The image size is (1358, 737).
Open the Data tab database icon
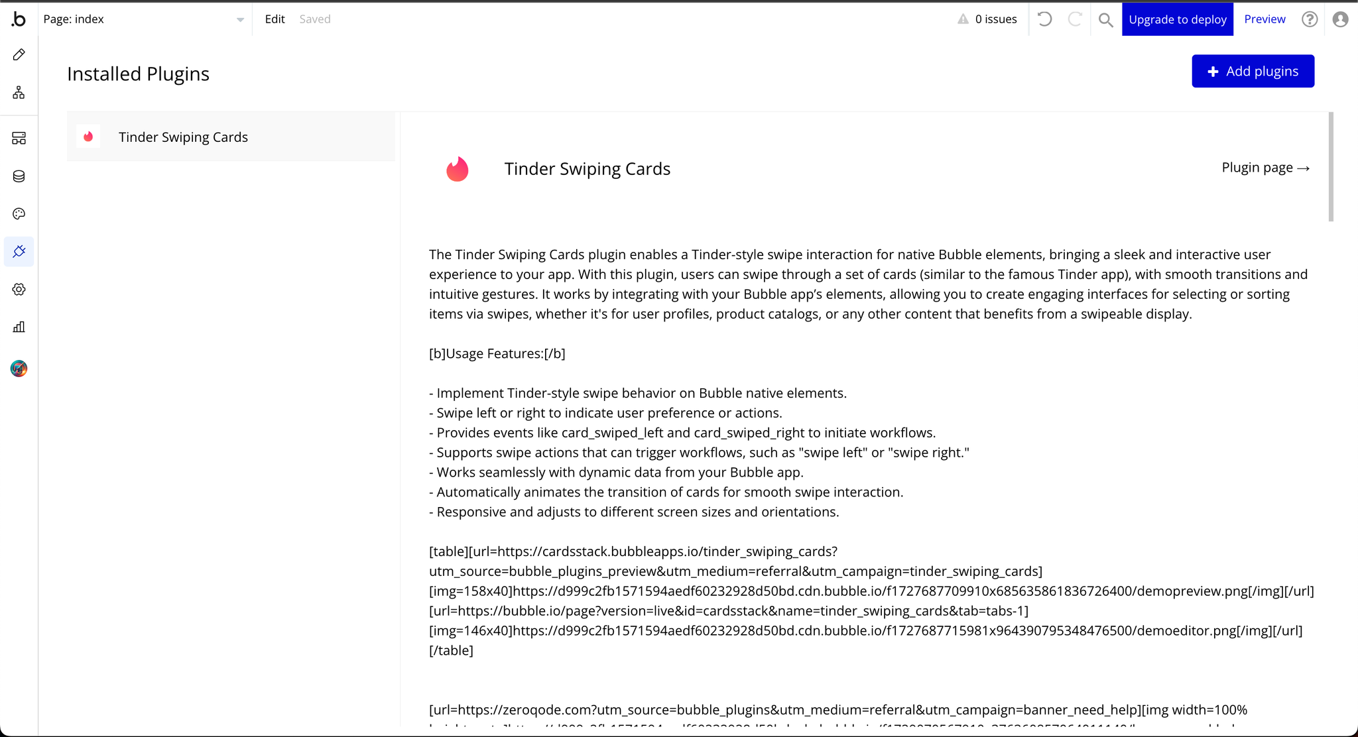(19, 176)
